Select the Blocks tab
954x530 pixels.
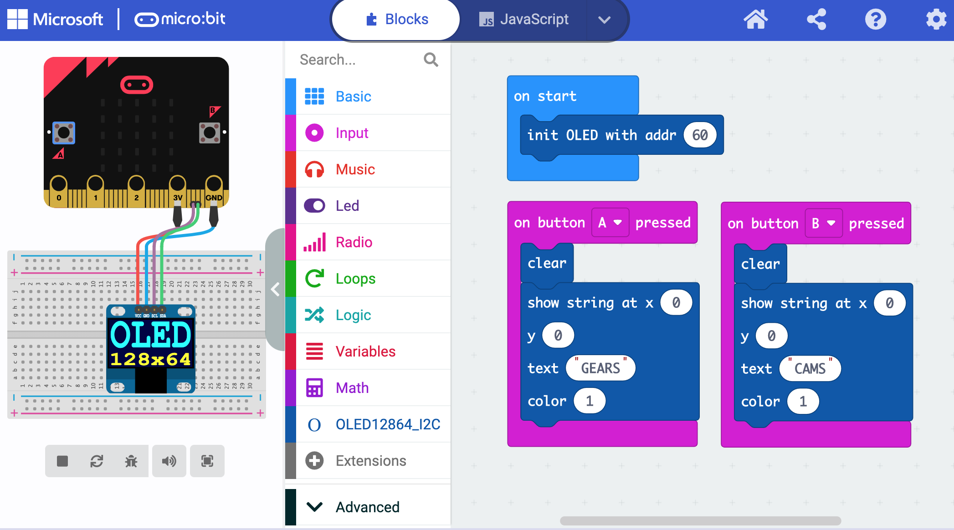pos(395,19)
